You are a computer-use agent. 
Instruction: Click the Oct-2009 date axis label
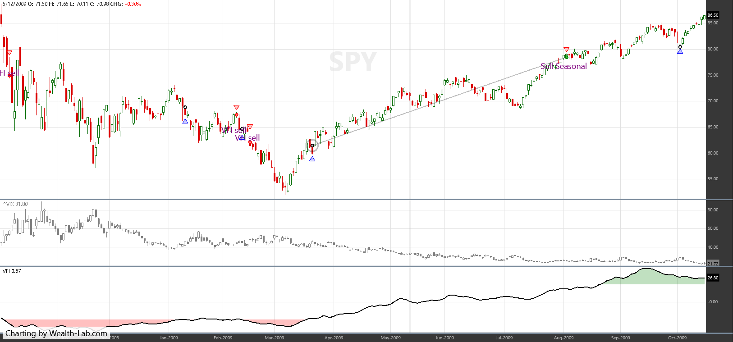(x=677, y=338)
